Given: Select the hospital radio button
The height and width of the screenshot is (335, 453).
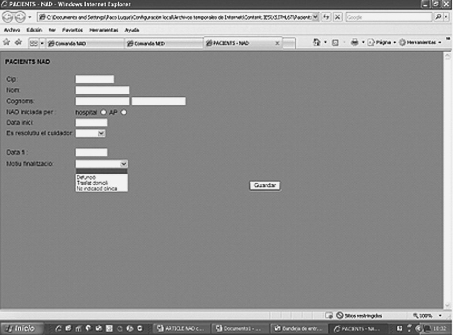Looking at the screenshot, I should point(103,112).
